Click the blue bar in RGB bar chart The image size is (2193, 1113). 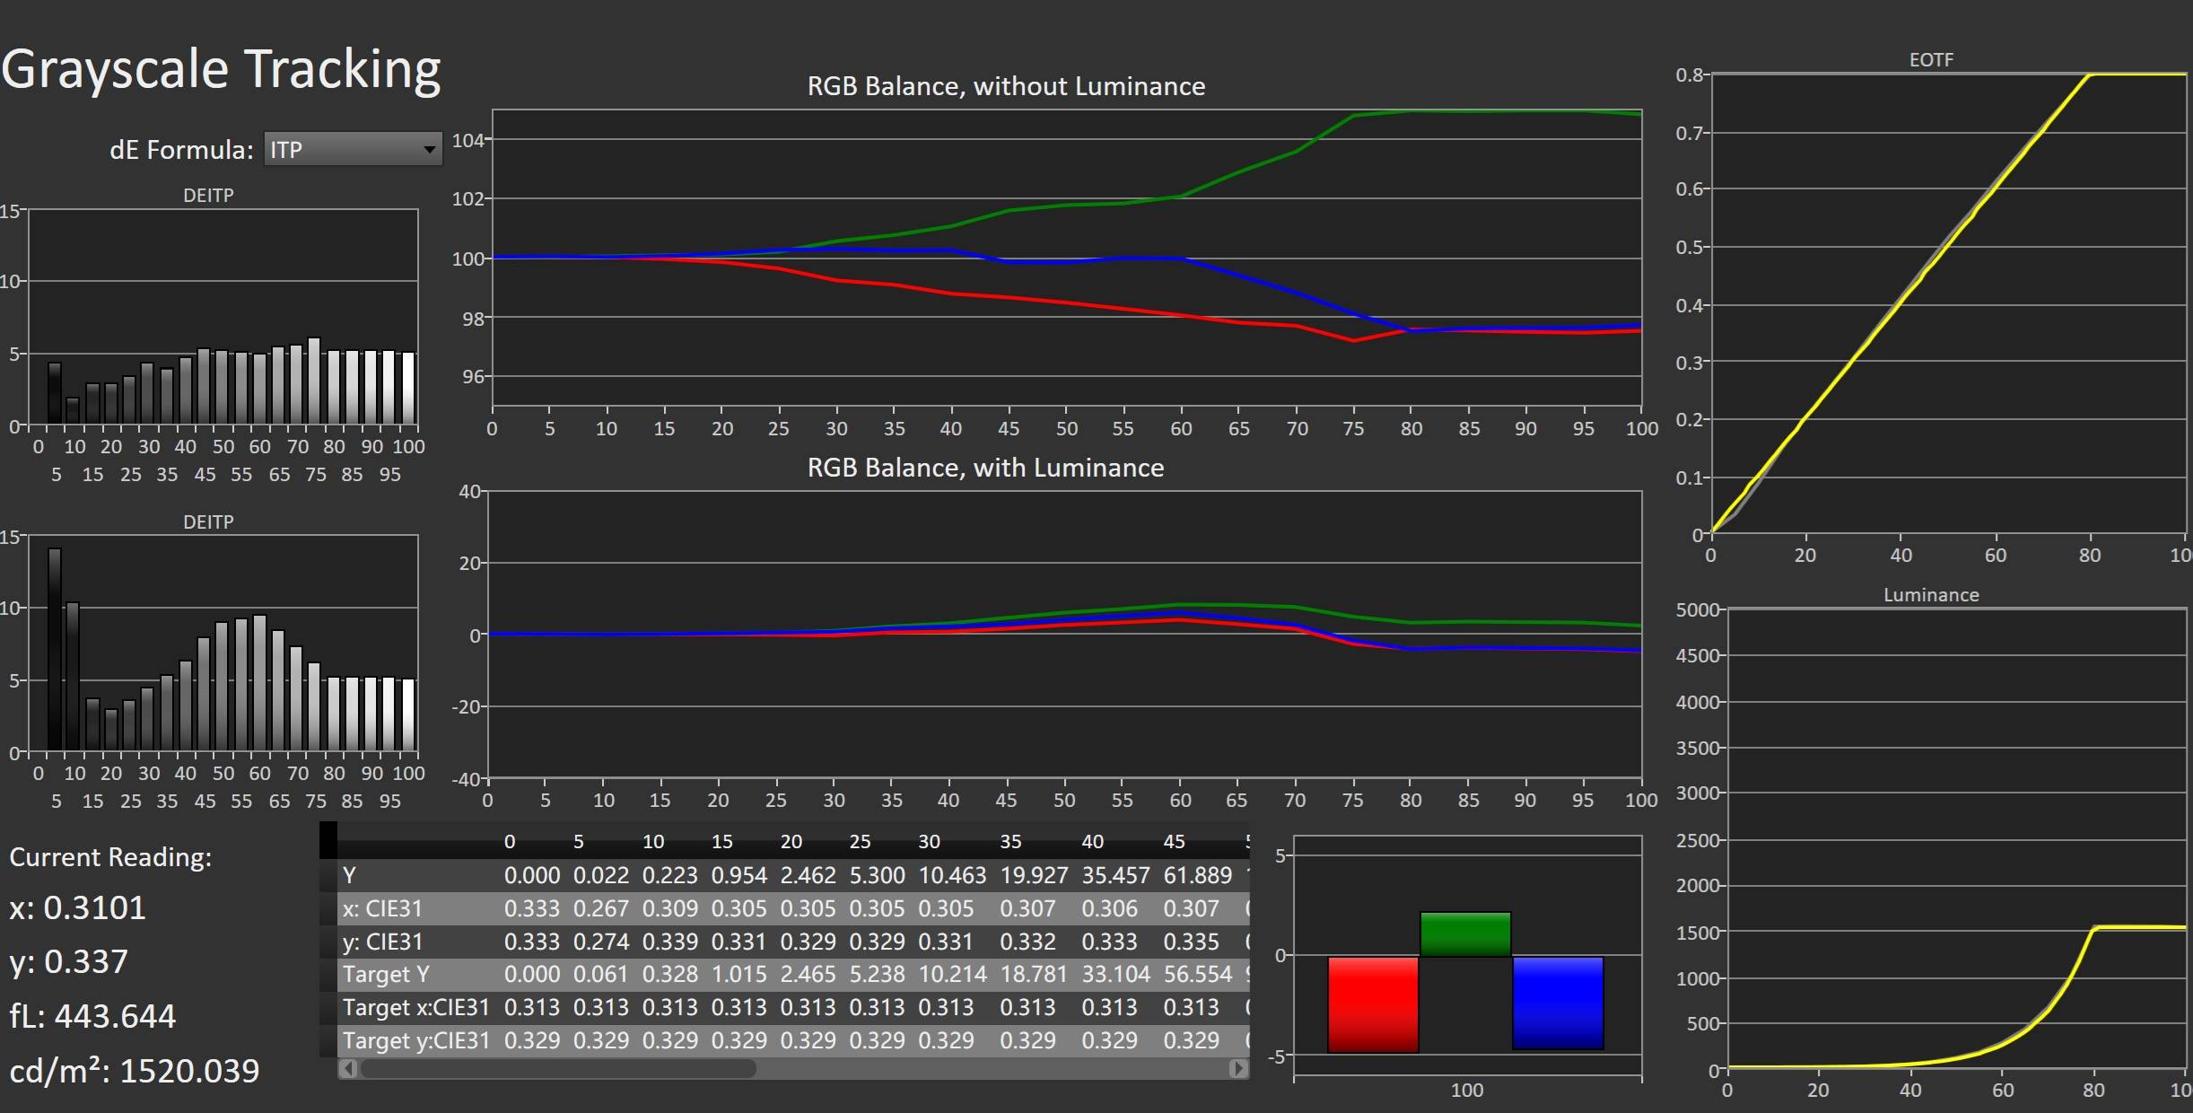(x=1558, y=1002)
